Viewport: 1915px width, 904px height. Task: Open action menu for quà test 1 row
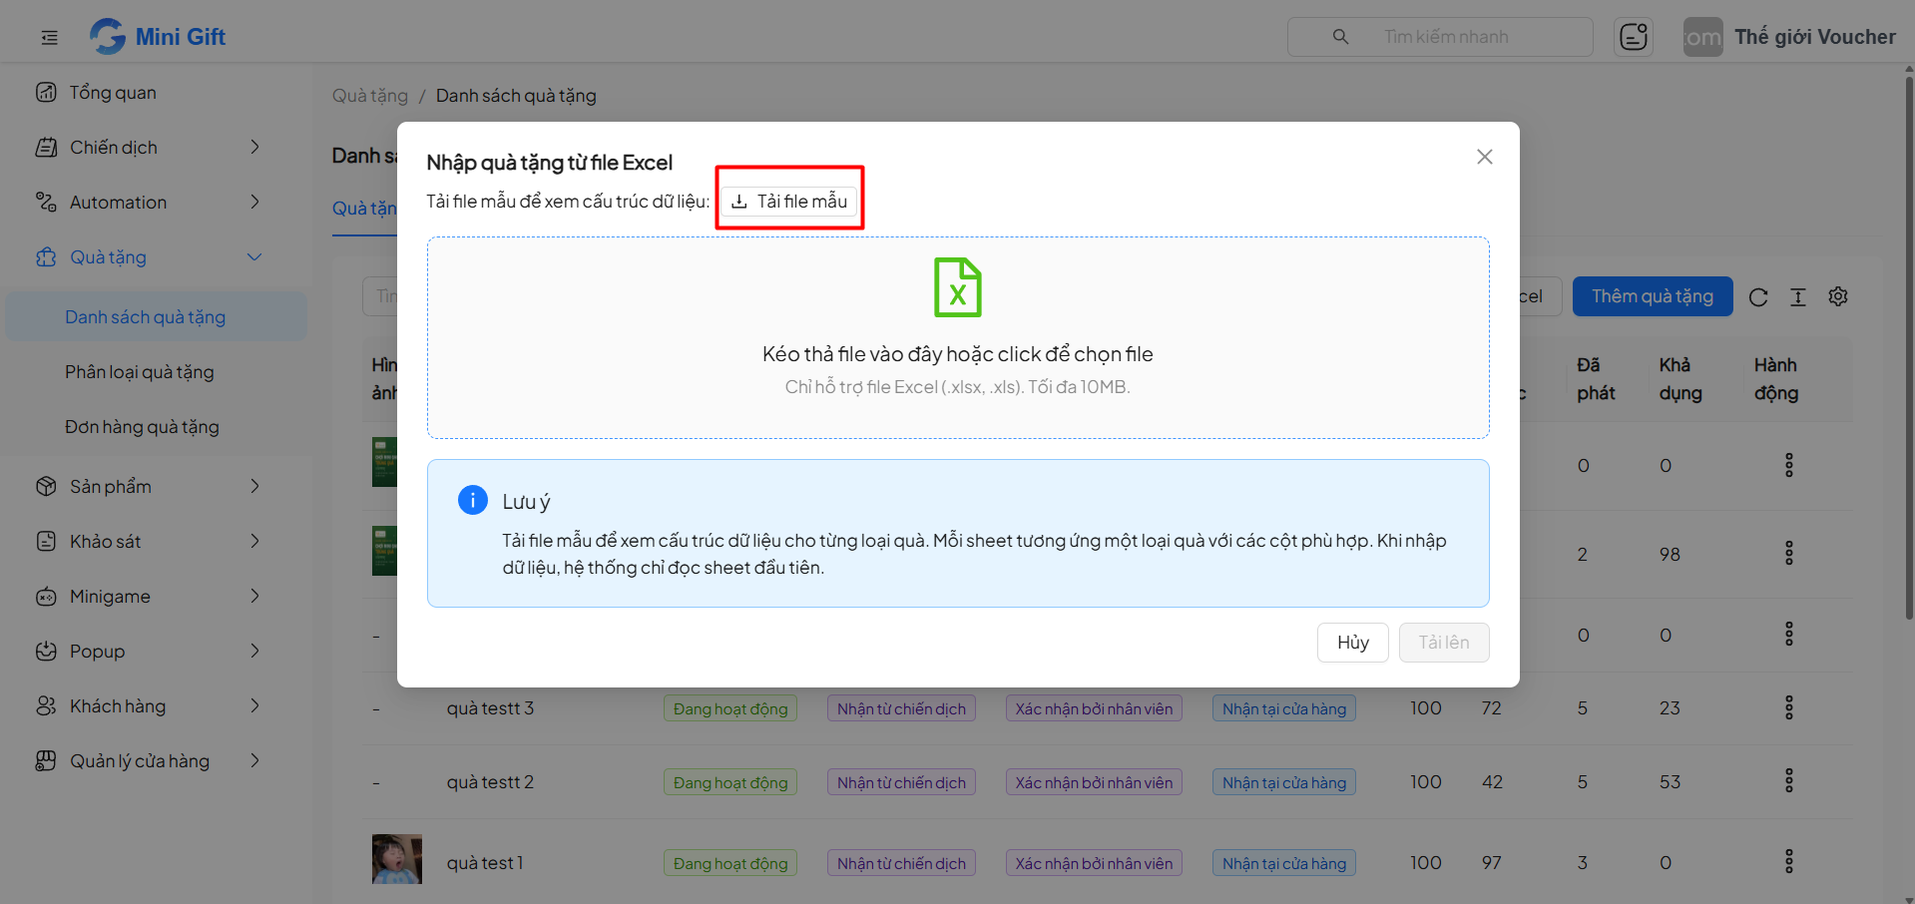(x=1789, y=861)
